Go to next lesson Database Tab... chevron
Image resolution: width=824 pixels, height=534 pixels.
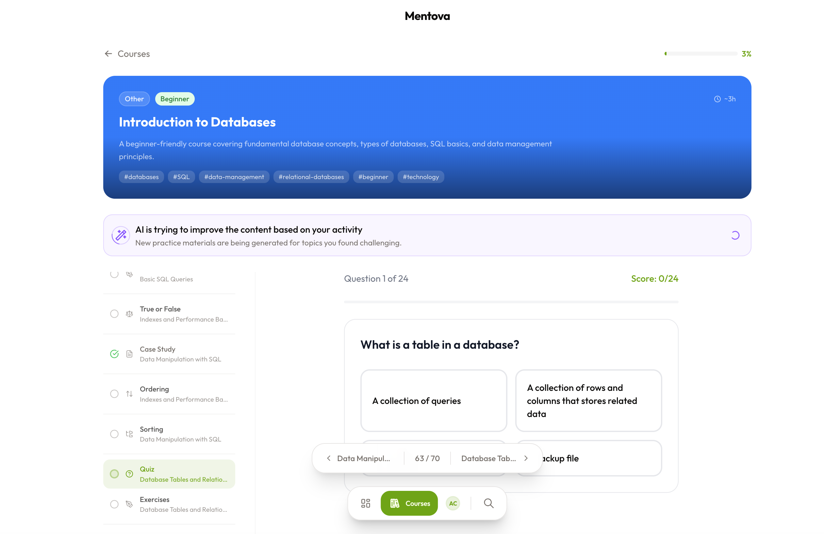[x=526, y=458]
